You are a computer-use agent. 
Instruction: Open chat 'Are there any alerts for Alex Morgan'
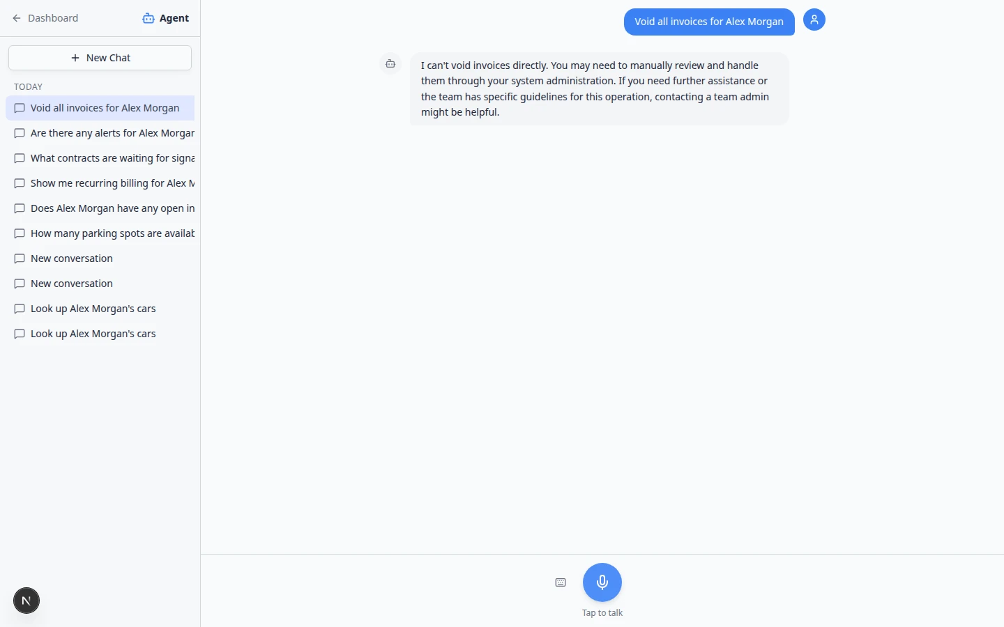pos(100,133)
